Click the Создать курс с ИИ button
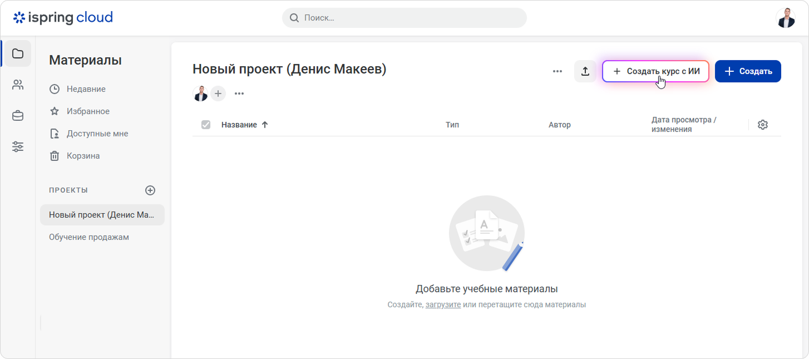The width and height of the screenshot is (809, 359). point(656,71)
